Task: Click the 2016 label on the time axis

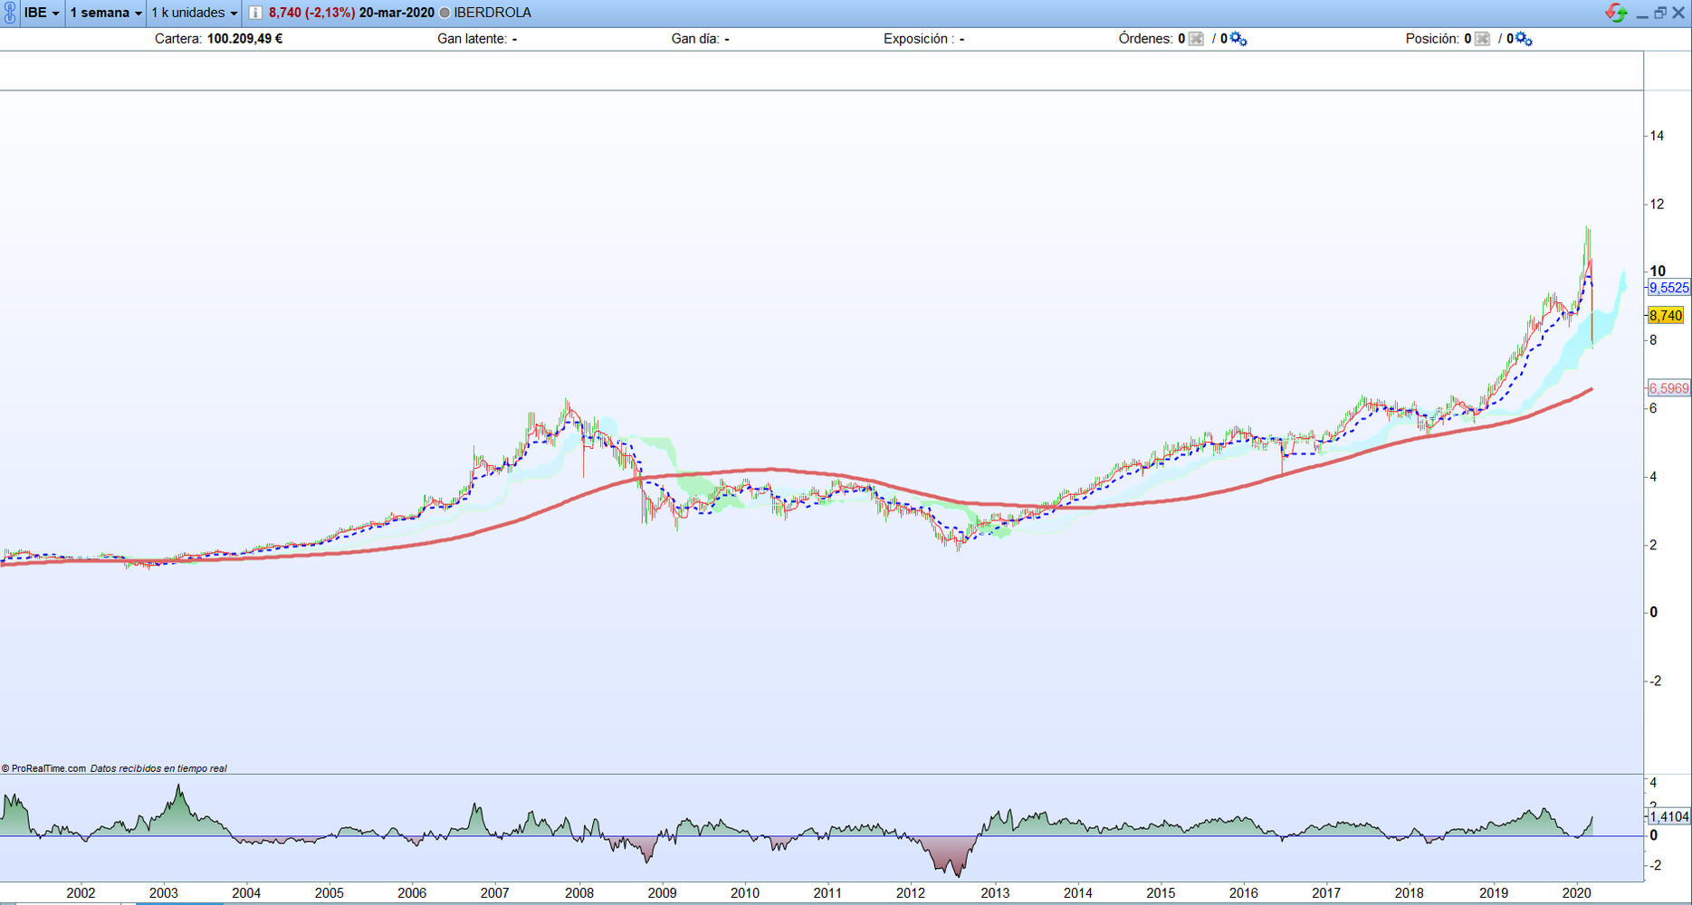Action: click(x=1243, y=893)
